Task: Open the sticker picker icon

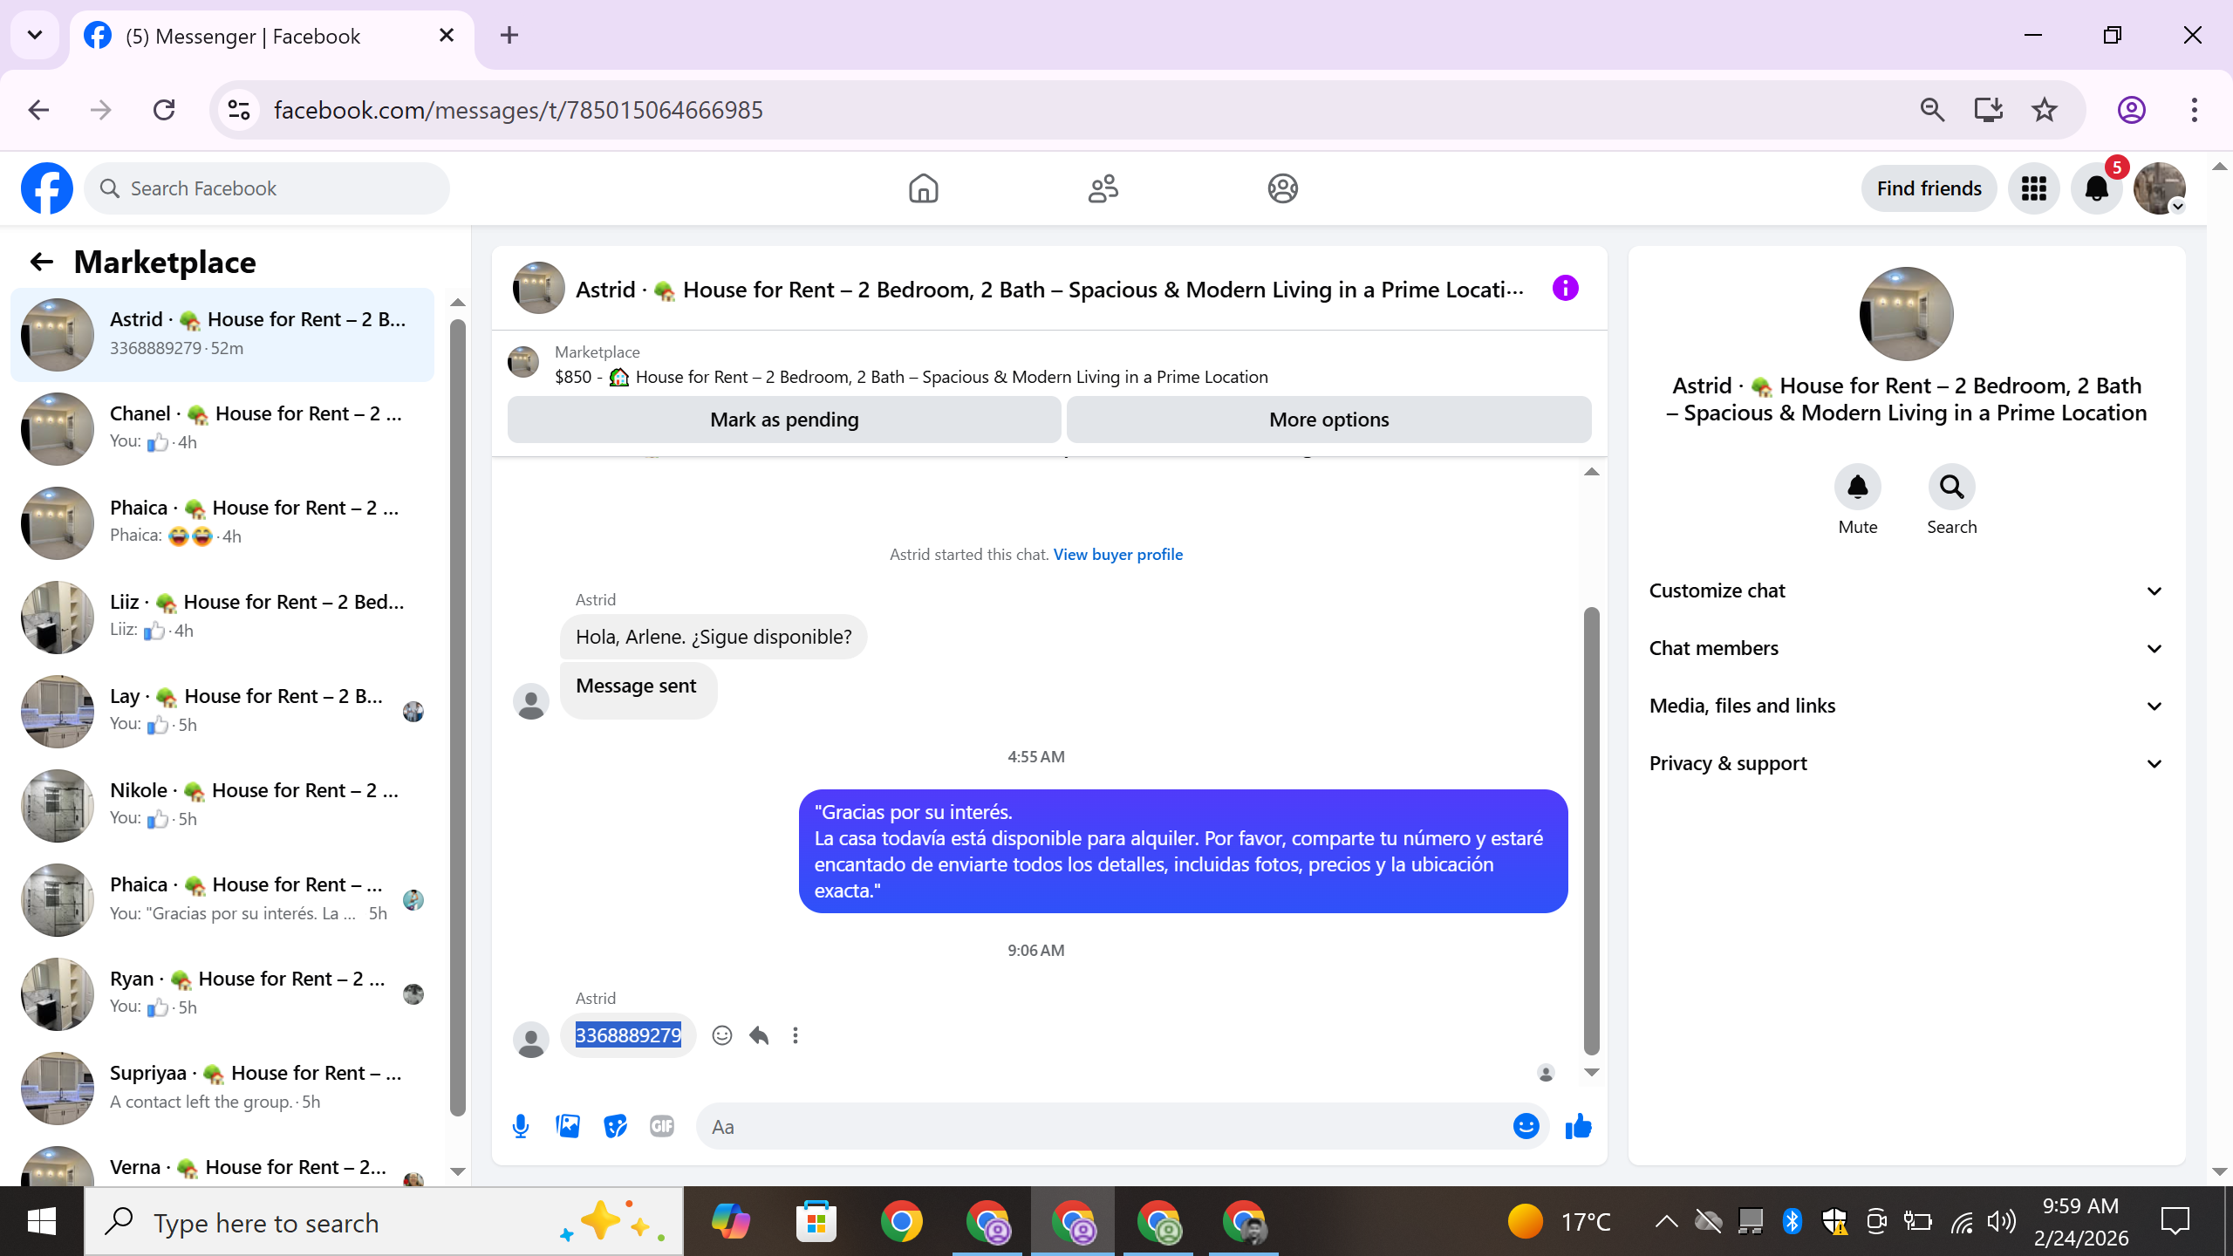Action: click(615, 1126)
